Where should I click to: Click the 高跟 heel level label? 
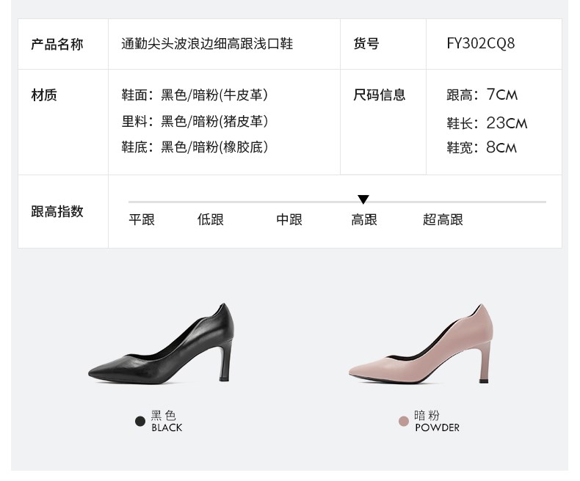pyautogui.click(x=364, y=219)
